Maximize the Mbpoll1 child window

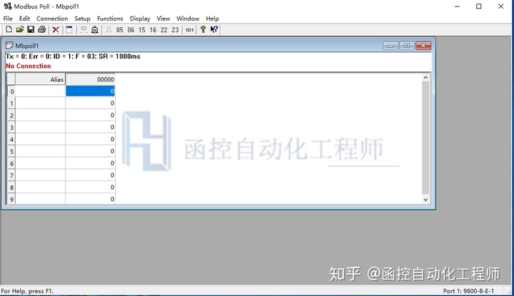pos(407,46)
